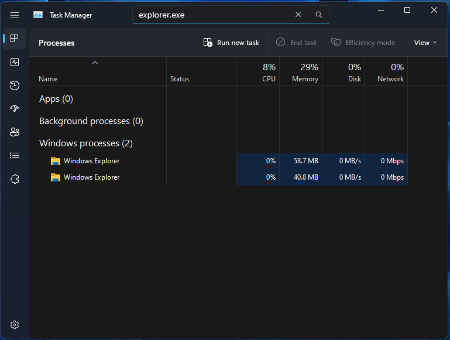Open the Users page in sidebar
450x340 pixels.
pos(15,132)
